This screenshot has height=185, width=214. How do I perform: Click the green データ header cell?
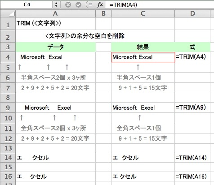pyautogui.click(x=56, y=47)
